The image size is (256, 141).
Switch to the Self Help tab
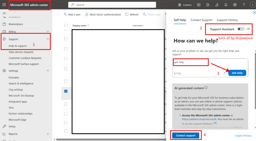(180, 20)
